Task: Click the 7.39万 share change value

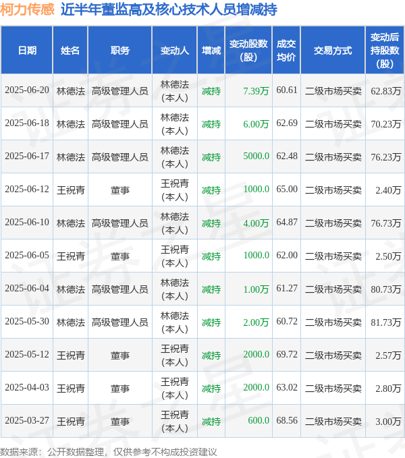Action: [x=256, y=91]
